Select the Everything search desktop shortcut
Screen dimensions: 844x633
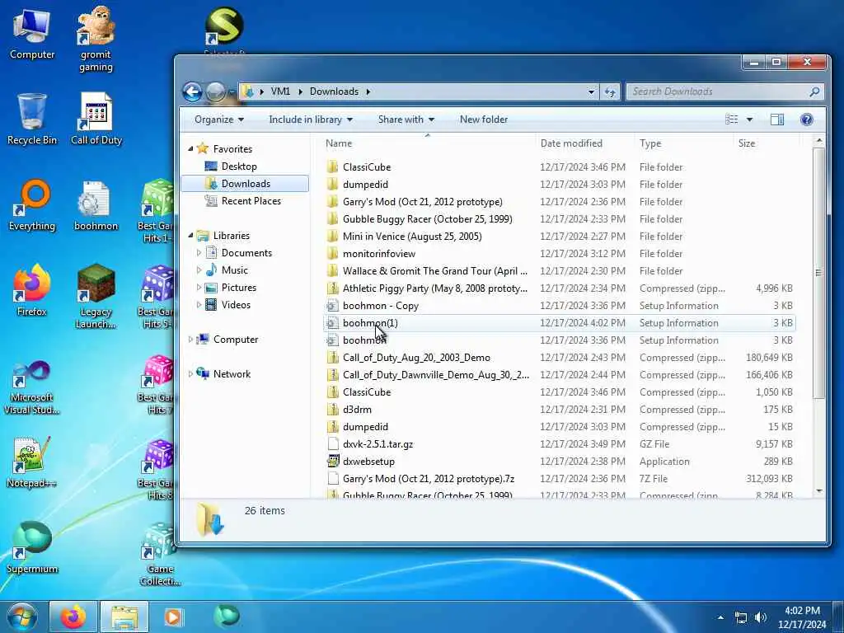[x=32, y=204]
